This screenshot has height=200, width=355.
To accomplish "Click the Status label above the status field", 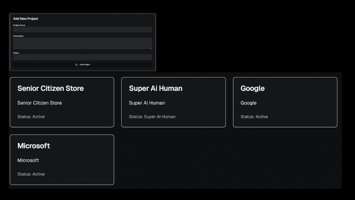I will (x=16, y=53).
